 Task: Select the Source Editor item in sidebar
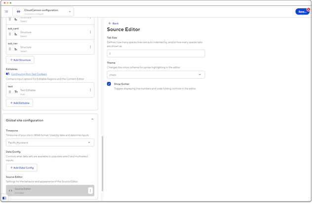50,191
